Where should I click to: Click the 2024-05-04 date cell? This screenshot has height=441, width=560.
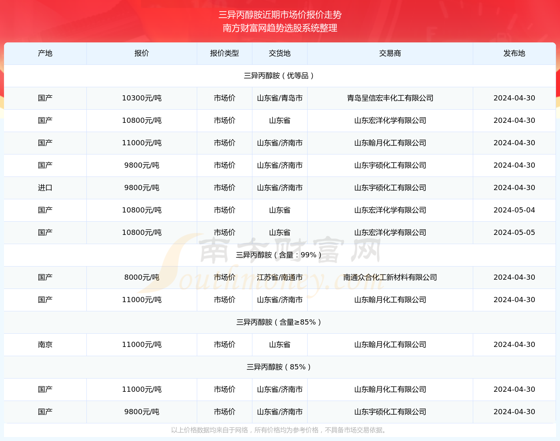(514, 210)
